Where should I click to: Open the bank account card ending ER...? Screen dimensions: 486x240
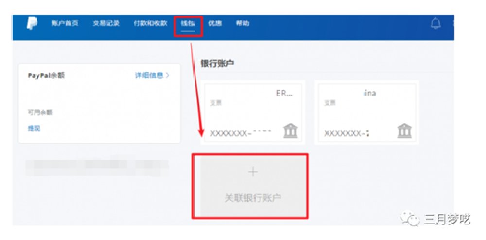click(x=253, y=112)
